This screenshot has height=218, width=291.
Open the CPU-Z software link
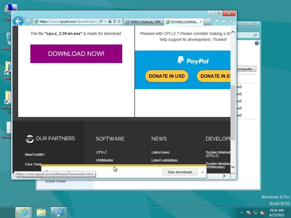(x=101, y=152)
